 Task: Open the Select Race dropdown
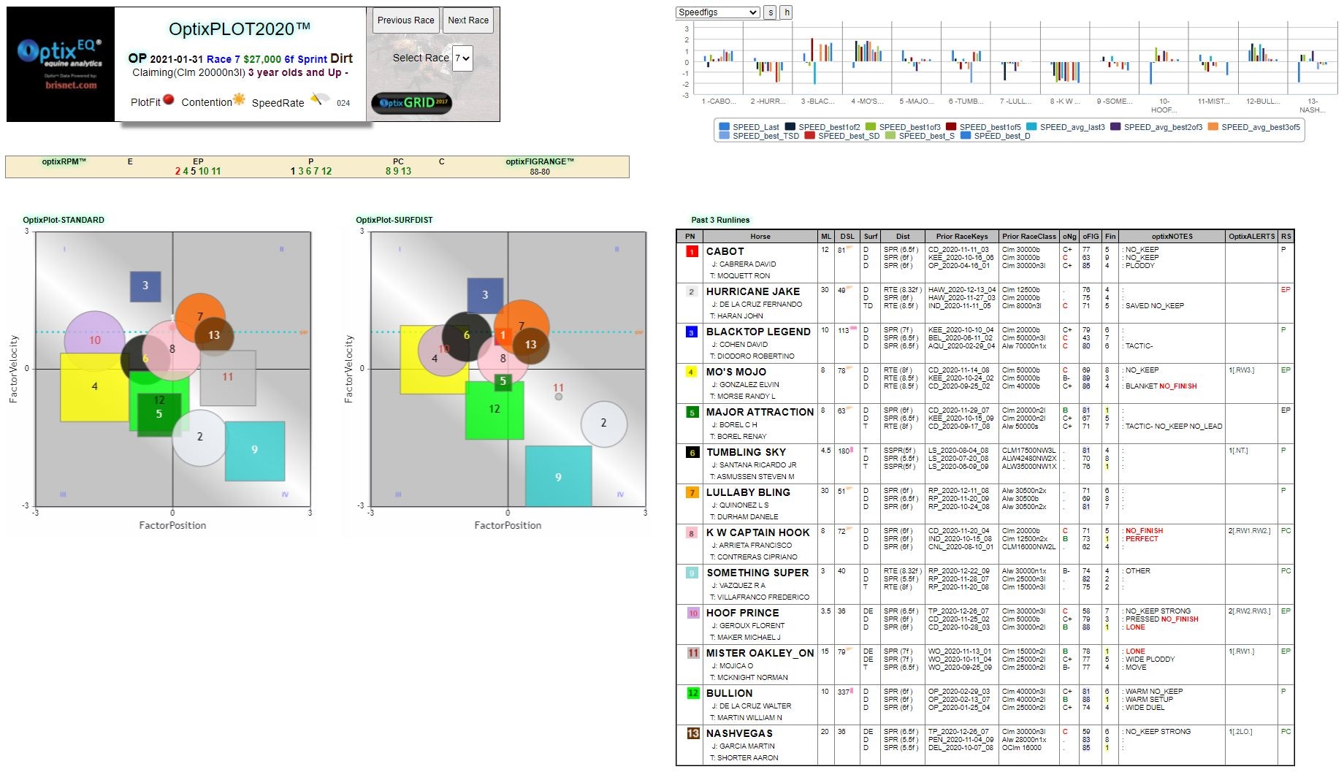click(462, 58)
